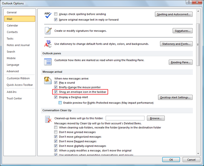
Task: Select the Mail options category
Action: point(20,19)
